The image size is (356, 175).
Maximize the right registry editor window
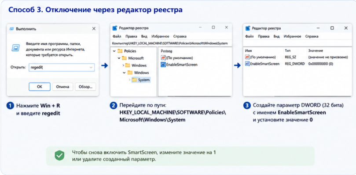(x=332, y=28)
